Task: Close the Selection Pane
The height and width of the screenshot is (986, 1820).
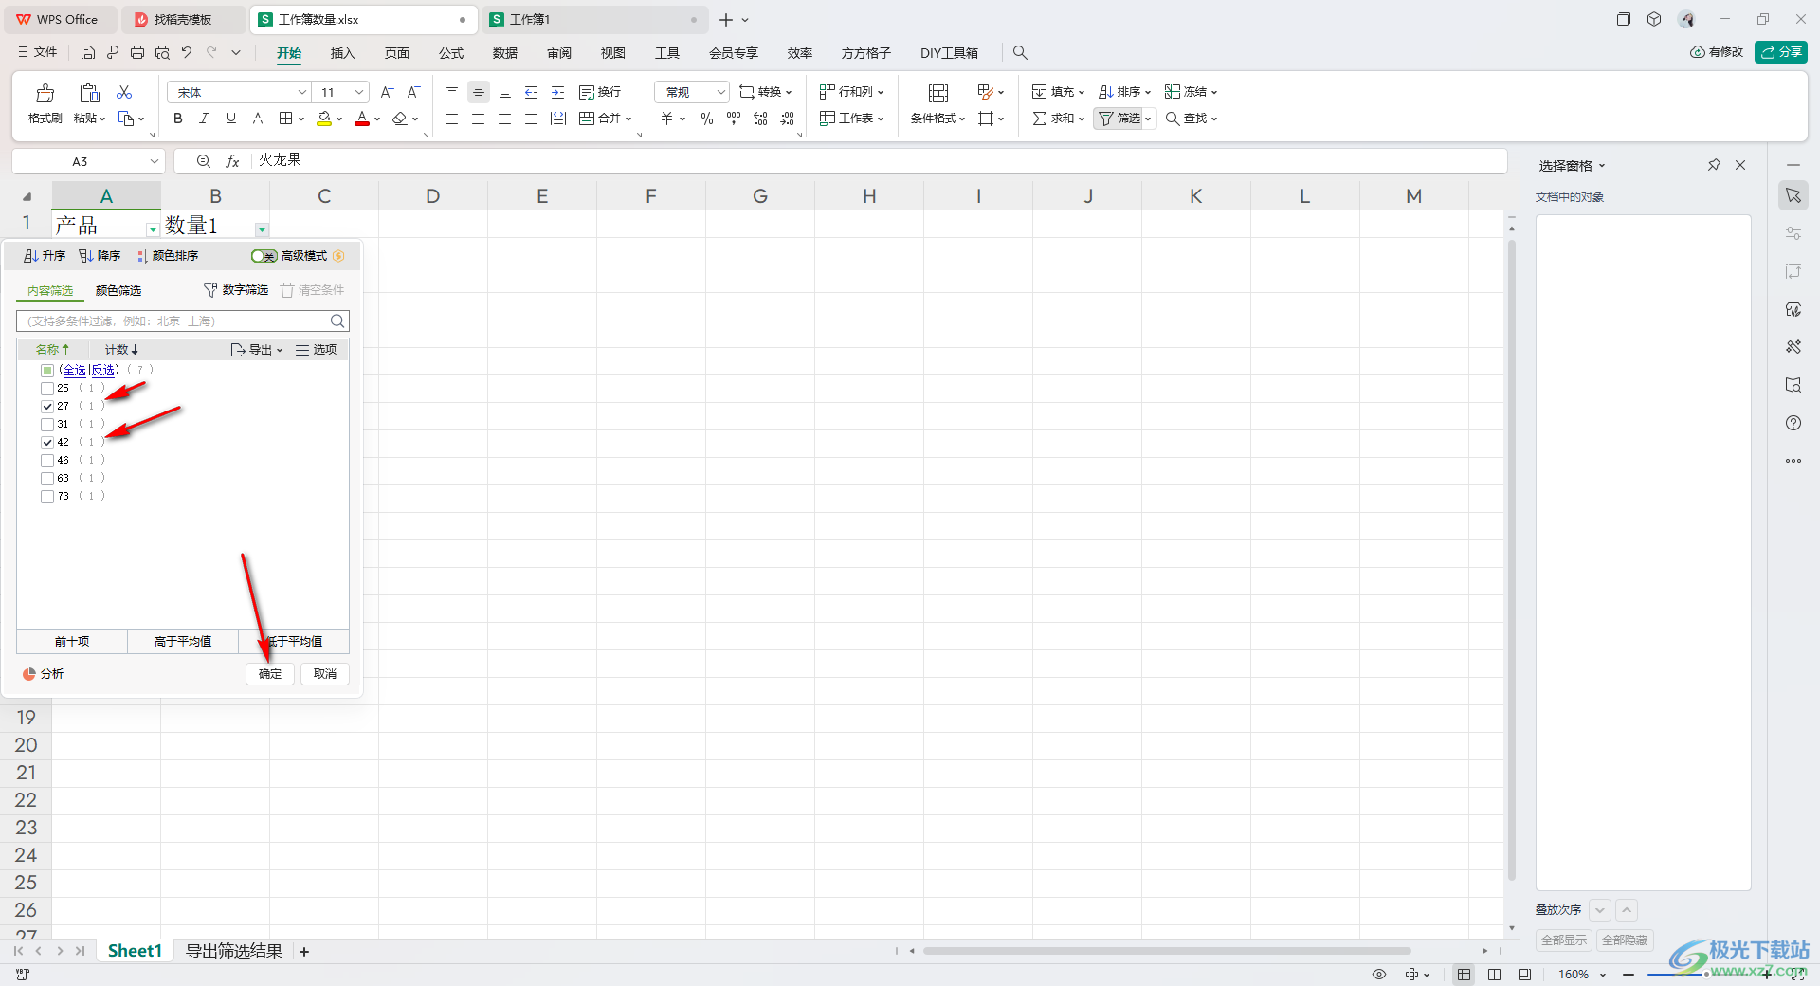Action: tap(1740, 165)
